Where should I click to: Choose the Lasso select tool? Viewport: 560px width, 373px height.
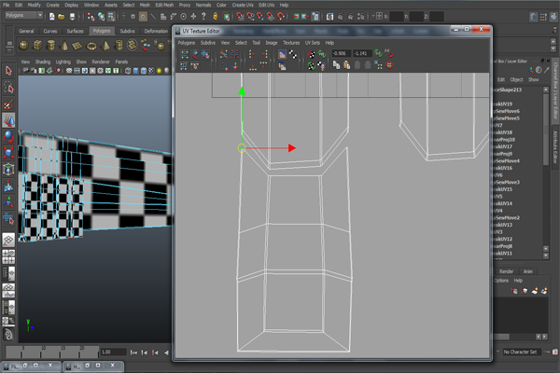point(8,87)
